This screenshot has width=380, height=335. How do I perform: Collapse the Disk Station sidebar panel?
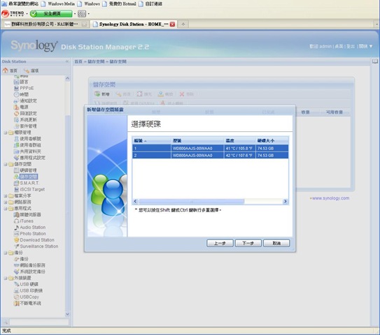pyautogui.click(x=67, y=61)
